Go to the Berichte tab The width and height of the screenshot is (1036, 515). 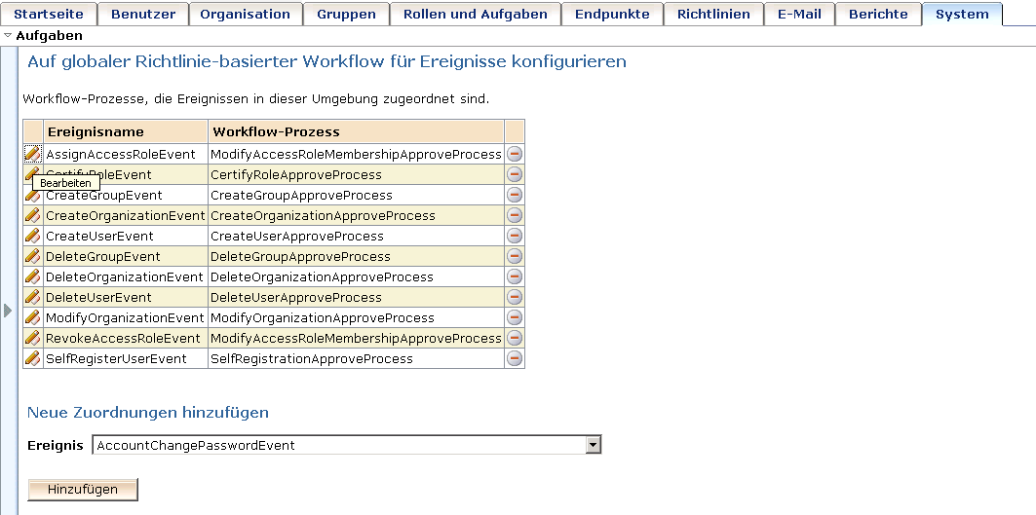click(878, 15)
